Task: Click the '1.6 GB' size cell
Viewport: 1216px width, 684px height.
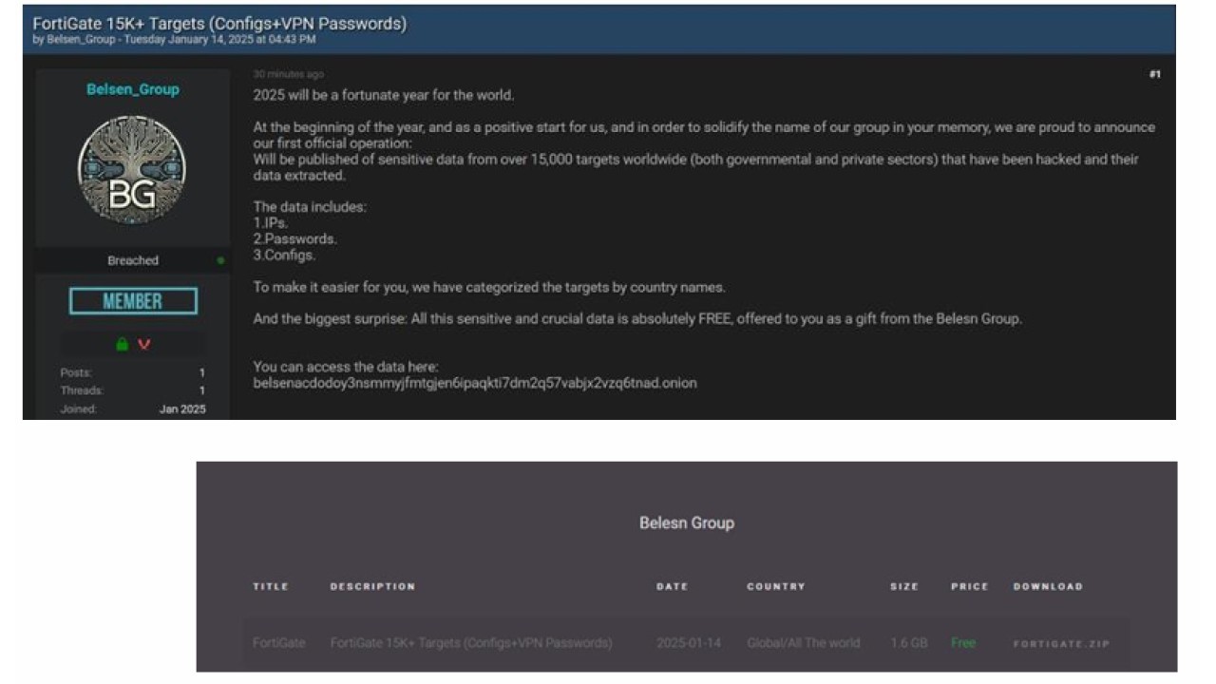Action: click(x=909, y=643)
